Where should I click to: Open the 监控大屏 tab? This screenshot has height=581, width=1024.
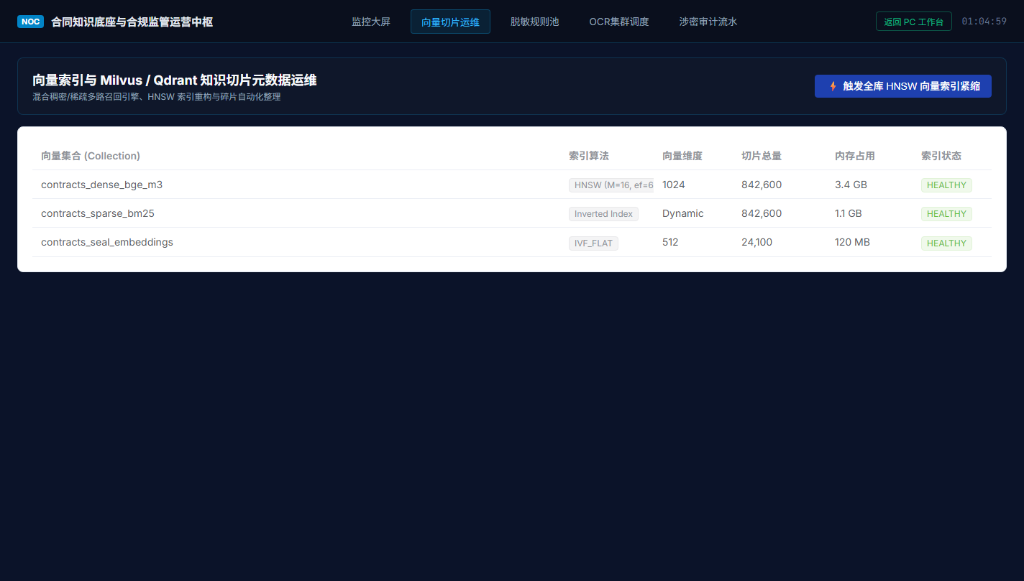pos(371,22)
